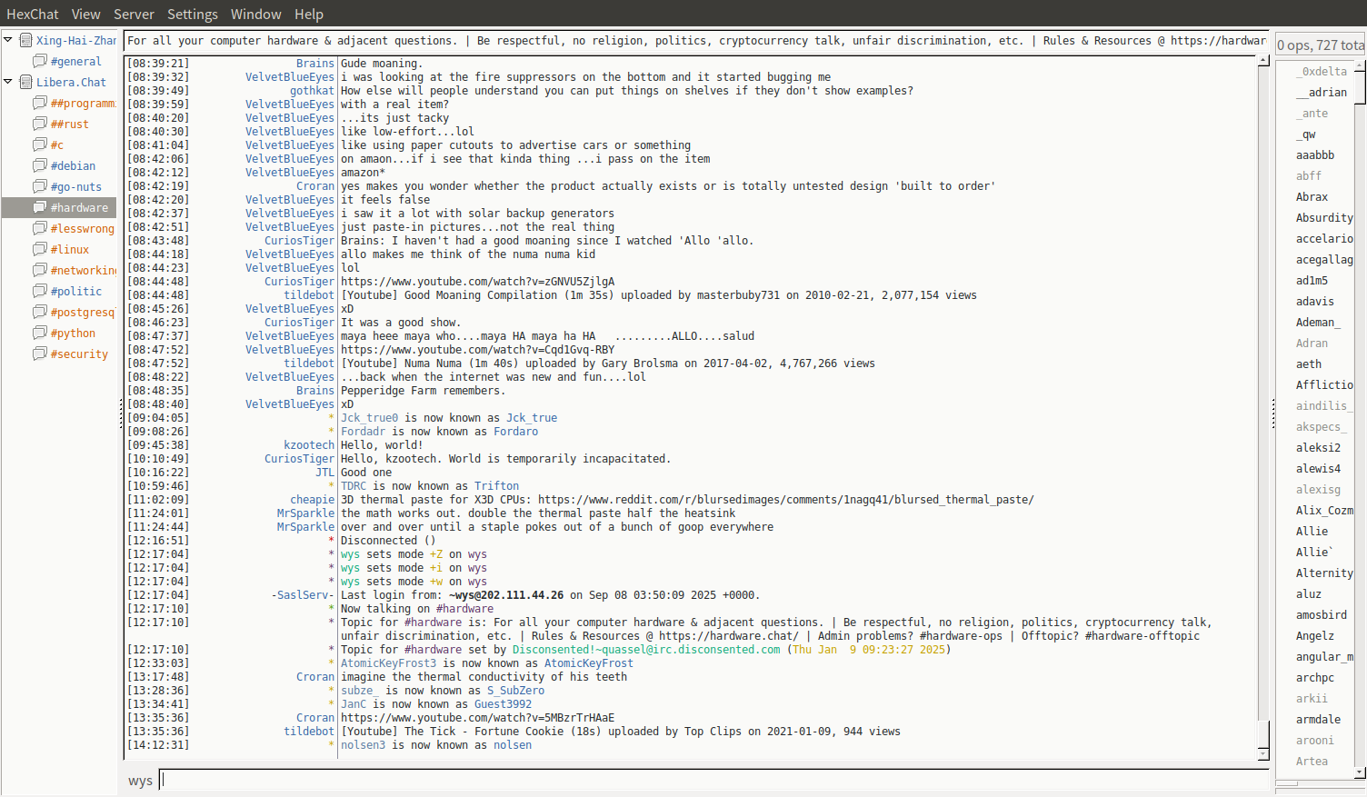Click the server icon beside Libera.Chat
The height and width of the screenshot is (797, 1367).
click(26, 82)
